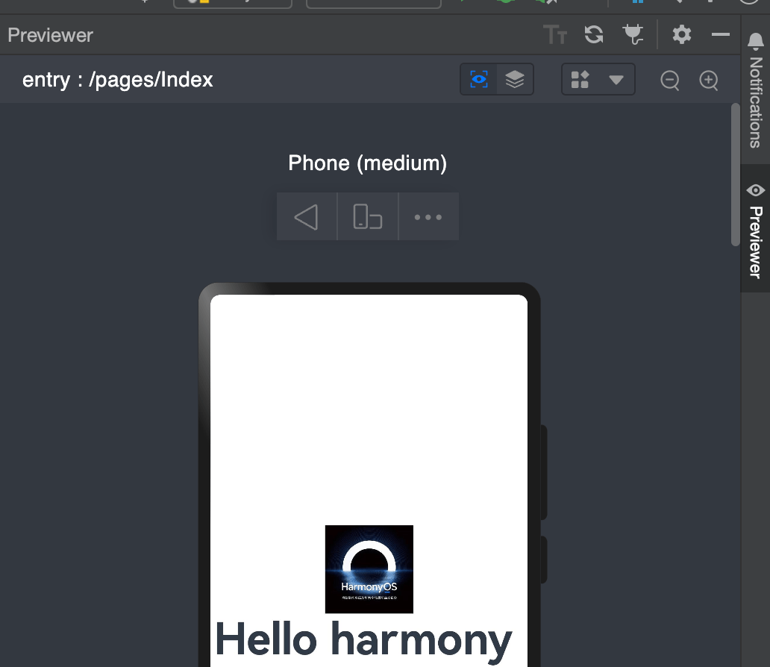The width and height of the screenshot is (770, 667).
Task: Click the entry : /pages/Index path label
Action: (x=118, y=80)
